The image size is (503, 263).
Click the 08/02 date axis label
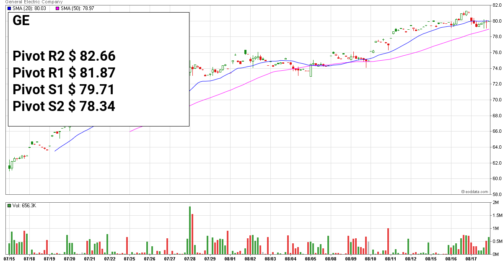tap(250, 259)
